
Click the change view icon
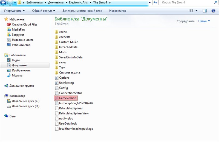(191, 11)
